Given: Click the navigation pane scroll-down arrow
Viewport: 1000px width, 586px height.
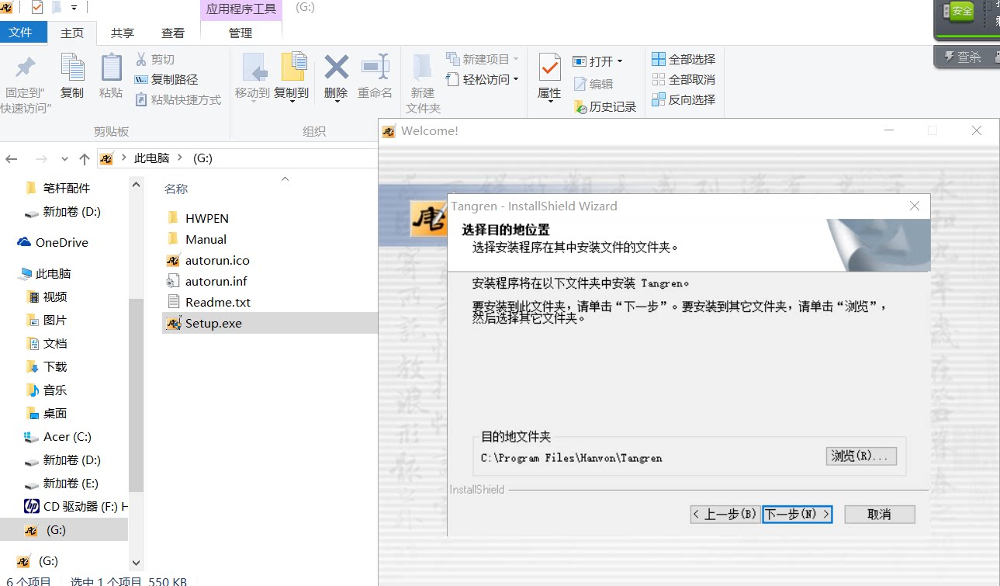Looking at the screenshot, I should pyautogui.click(x=137, y=563).
